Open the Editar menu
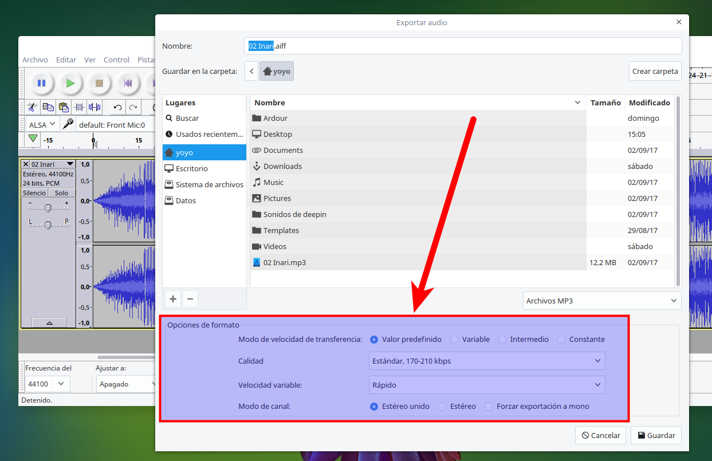Image resolution: width=712 pixels, height=461 pixels. [x=66, y=60]
